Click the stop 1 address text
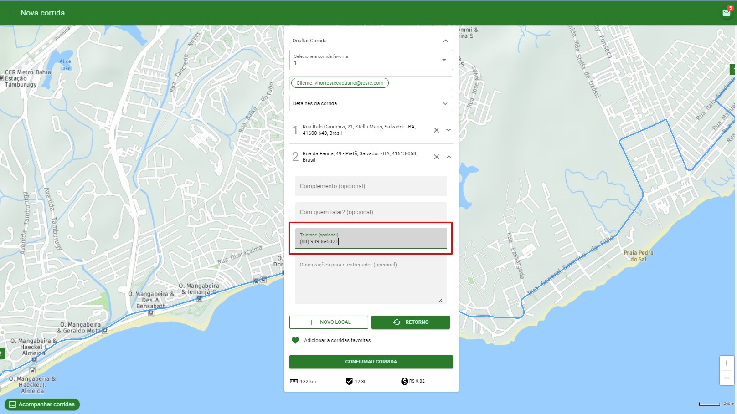 click(x=359, y=130)
